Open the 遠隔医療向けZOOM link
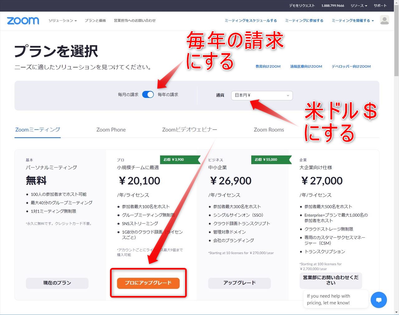 [306, 66]
